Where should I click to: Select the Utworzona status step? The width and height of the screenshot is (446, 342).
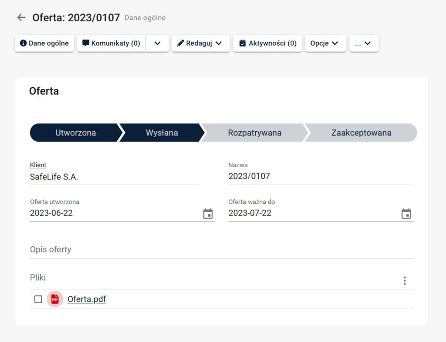75,133
